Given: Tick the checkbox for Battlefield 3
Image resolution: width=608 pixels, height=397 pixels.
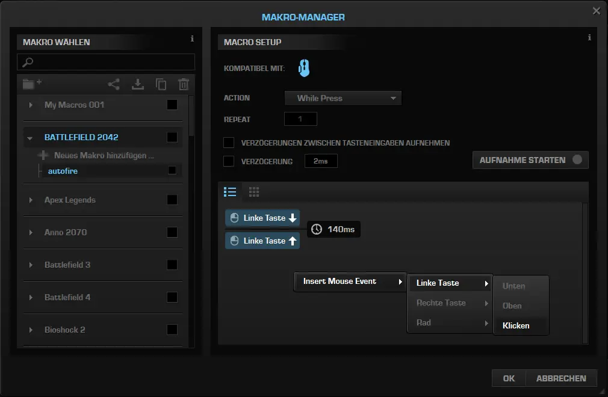Looking at the screenshot, I should click(x=172, y=265).
